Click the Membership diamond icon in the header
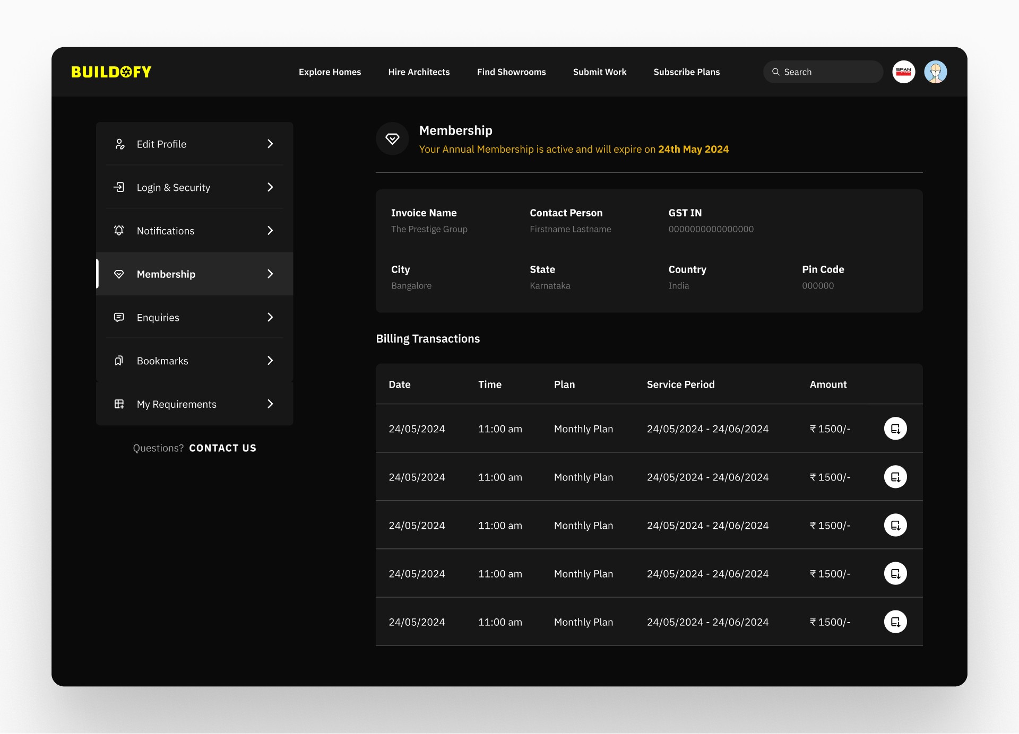Screen dimensions: 1019x734 [392, 139]
